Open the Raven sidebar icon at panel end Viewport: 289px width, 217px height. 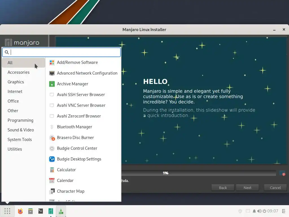pos(284,211)
